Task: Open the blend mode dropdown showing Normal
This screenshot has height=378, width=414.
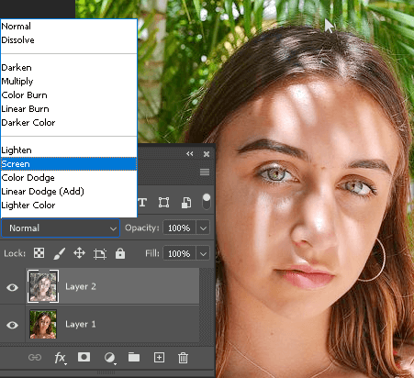Action: (x=61, y=228)
